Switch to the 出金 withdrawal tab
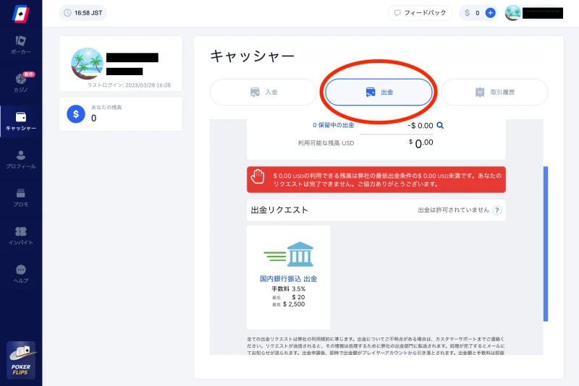 click(379, 93)
